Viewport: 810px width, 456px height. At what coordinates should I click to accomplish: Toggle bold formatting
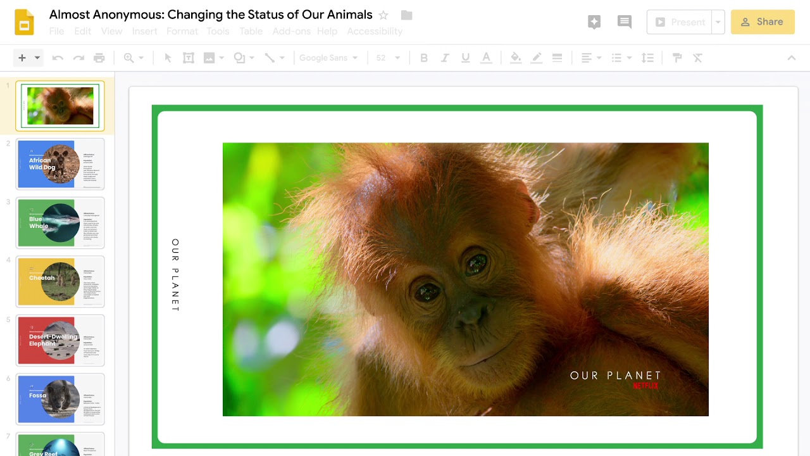point(424,58)
